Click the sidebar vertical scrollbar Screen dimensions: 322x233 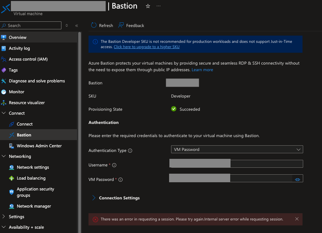[80, 132]
